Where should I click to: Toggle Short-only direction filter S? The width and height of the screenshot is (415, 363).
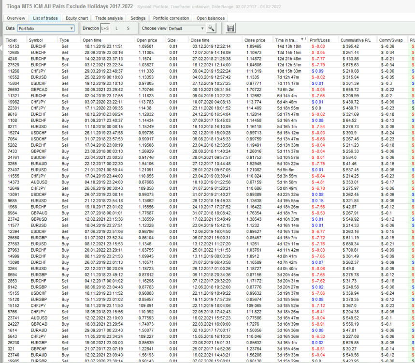[129, 29]
